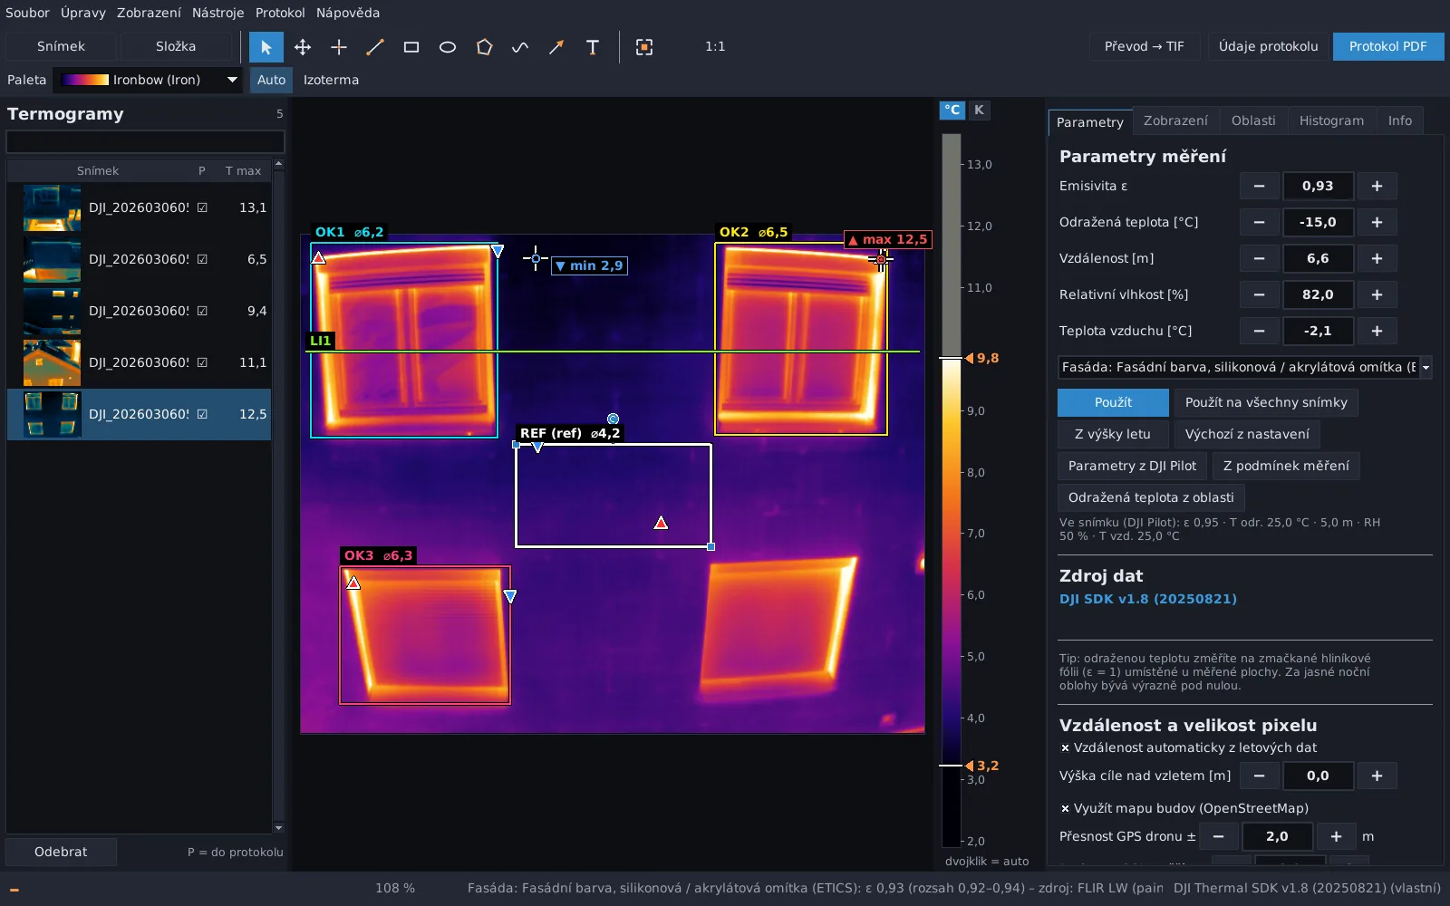Image resolution: width=1450 pixels, height=906 pixels.
Task: Decrease reflected temperature with minus
Action: 1259,222
